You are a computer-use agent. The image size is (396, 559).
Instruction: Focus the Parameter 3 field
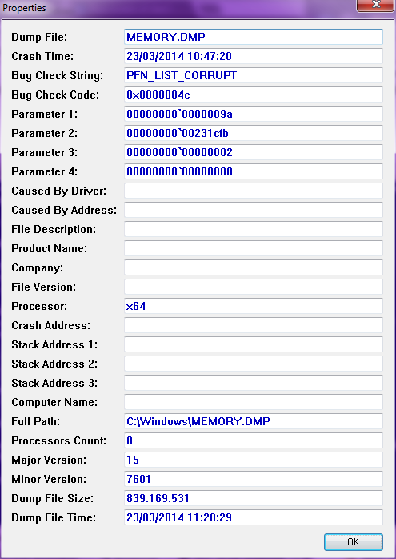coord(254,153)
